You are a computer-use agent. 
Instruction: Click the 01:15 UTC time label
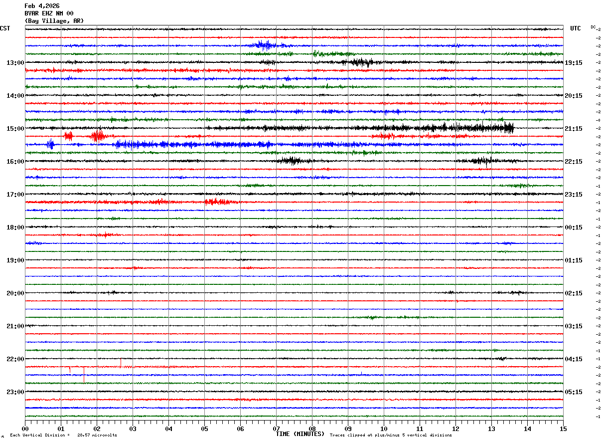point(573,260)
